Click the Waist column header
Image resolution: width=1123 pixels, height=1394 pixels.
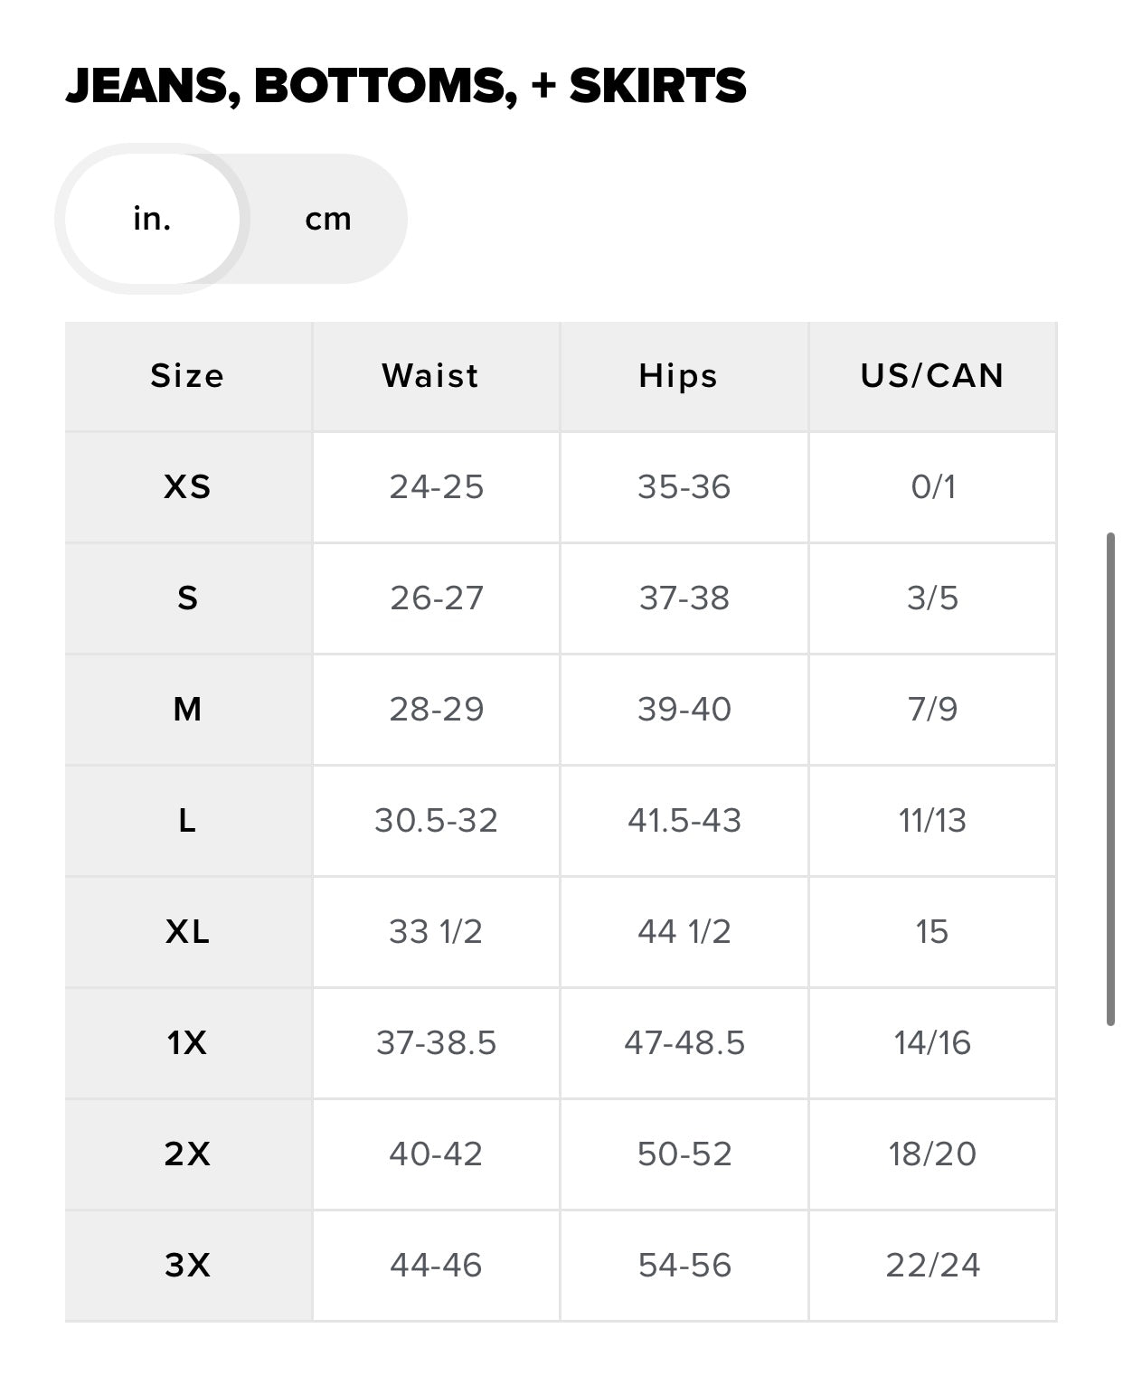tap(430, 376)
